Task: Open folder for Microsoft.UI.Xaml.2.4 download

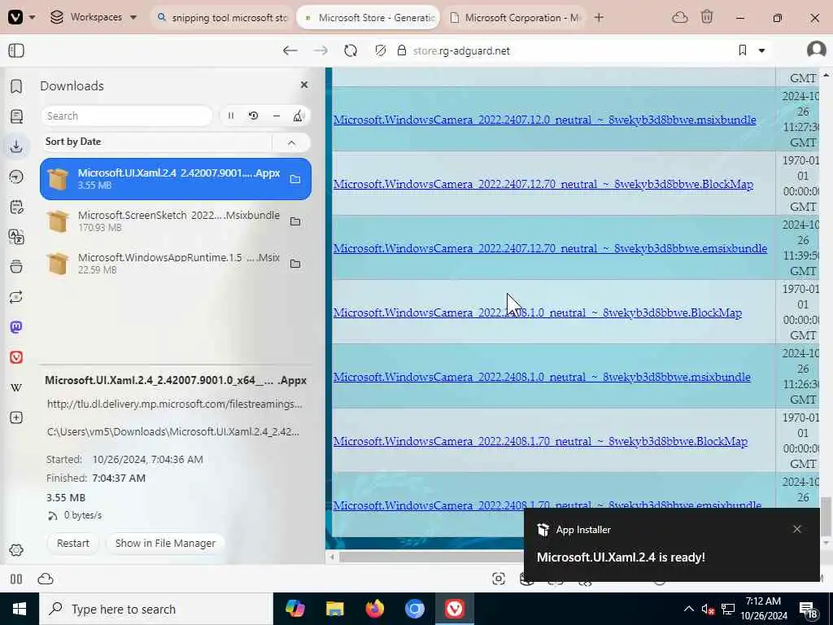Action: (x=295, y=179)
